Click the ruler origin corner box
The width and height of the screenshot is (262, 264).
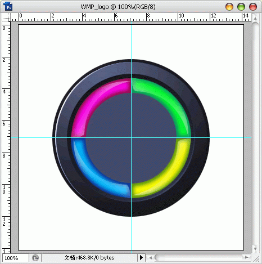6,17
